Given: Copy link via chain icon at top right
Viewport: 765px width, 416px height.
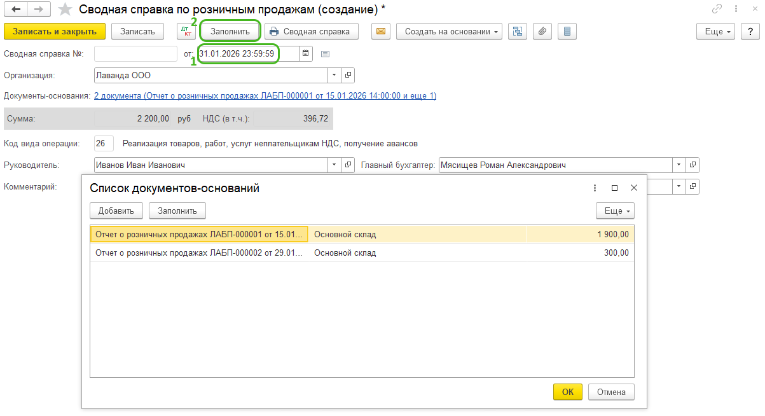Looking at the screenshot, I should click(717, 9).
